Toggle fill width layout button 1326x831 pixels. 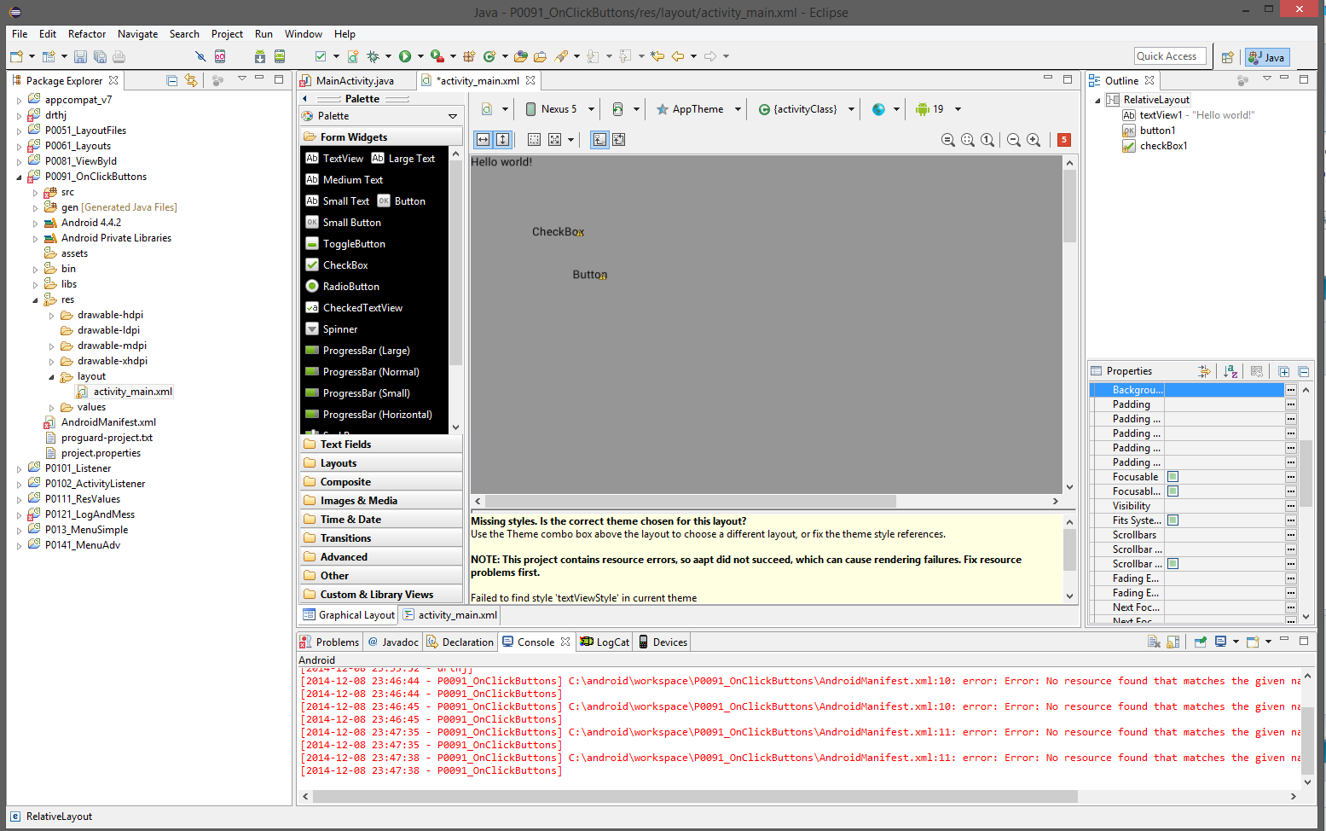[483, 139]
